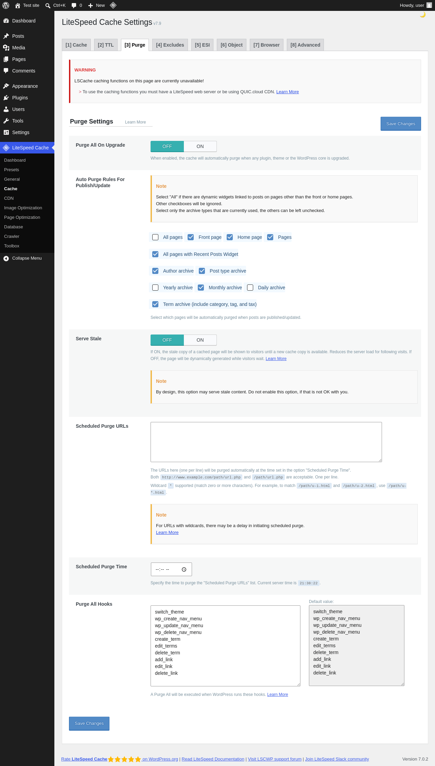Click bottom Save Changes button

point(89,723)
